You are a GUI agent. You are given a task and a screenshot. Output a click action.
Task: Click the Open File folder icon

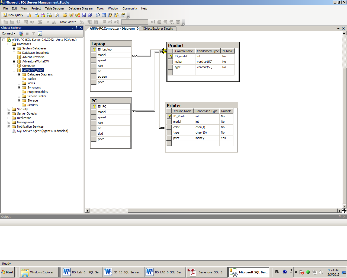65,15
